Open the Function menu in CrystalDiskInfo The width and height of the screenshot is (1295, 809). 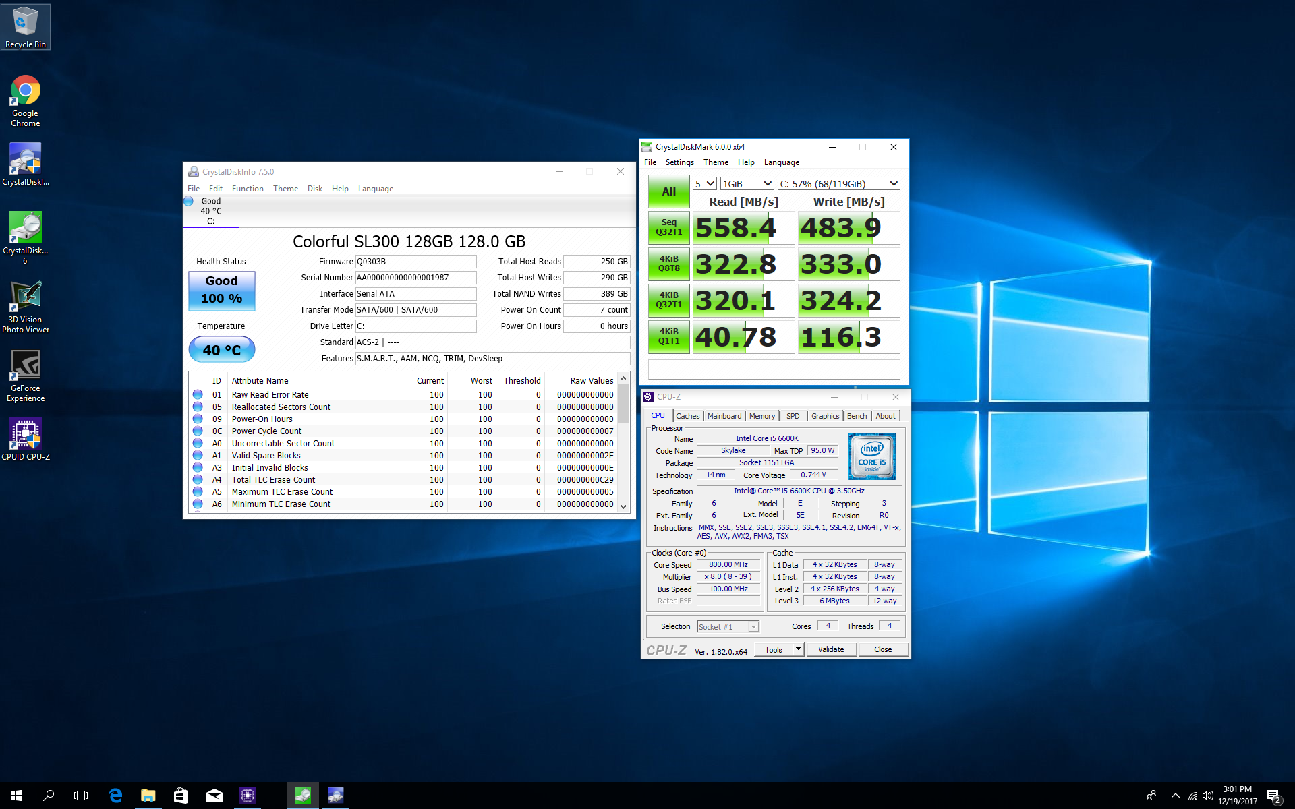[248, 189]
